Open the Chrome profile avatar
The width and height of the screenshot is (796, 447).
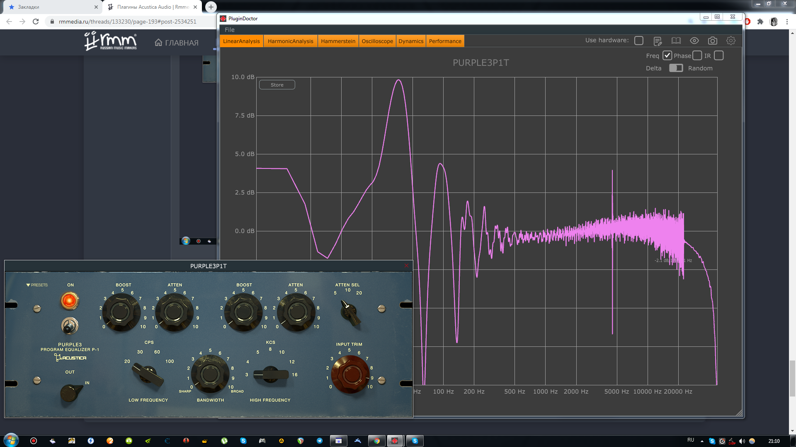[774, 22]
